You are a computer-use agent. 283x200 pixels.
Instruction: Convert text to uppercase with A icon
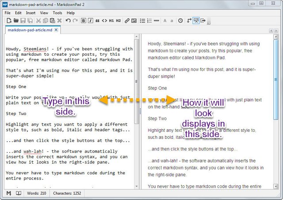pos(165,21)
